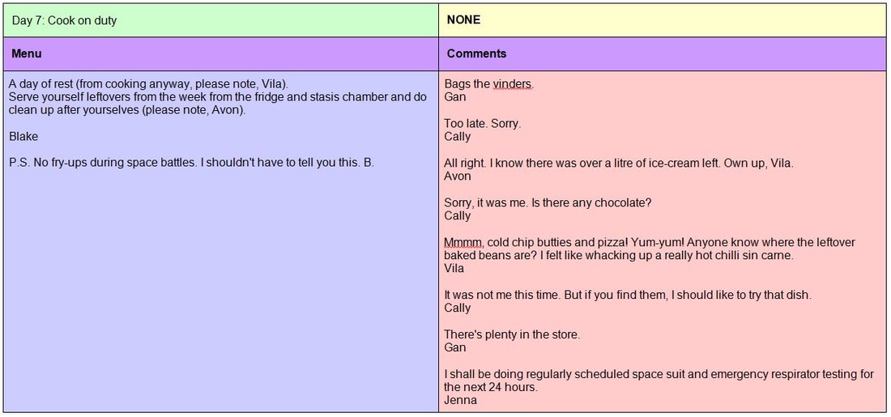Click the name "Jenna" at the bottom
Screen dimensions: 891x417
[460, 400]
